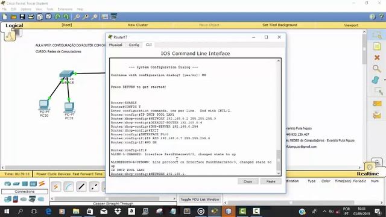Click the Copy toolbar icon
Image resolution: width=386 pixels, height=217 pixels.
(40, 17)
